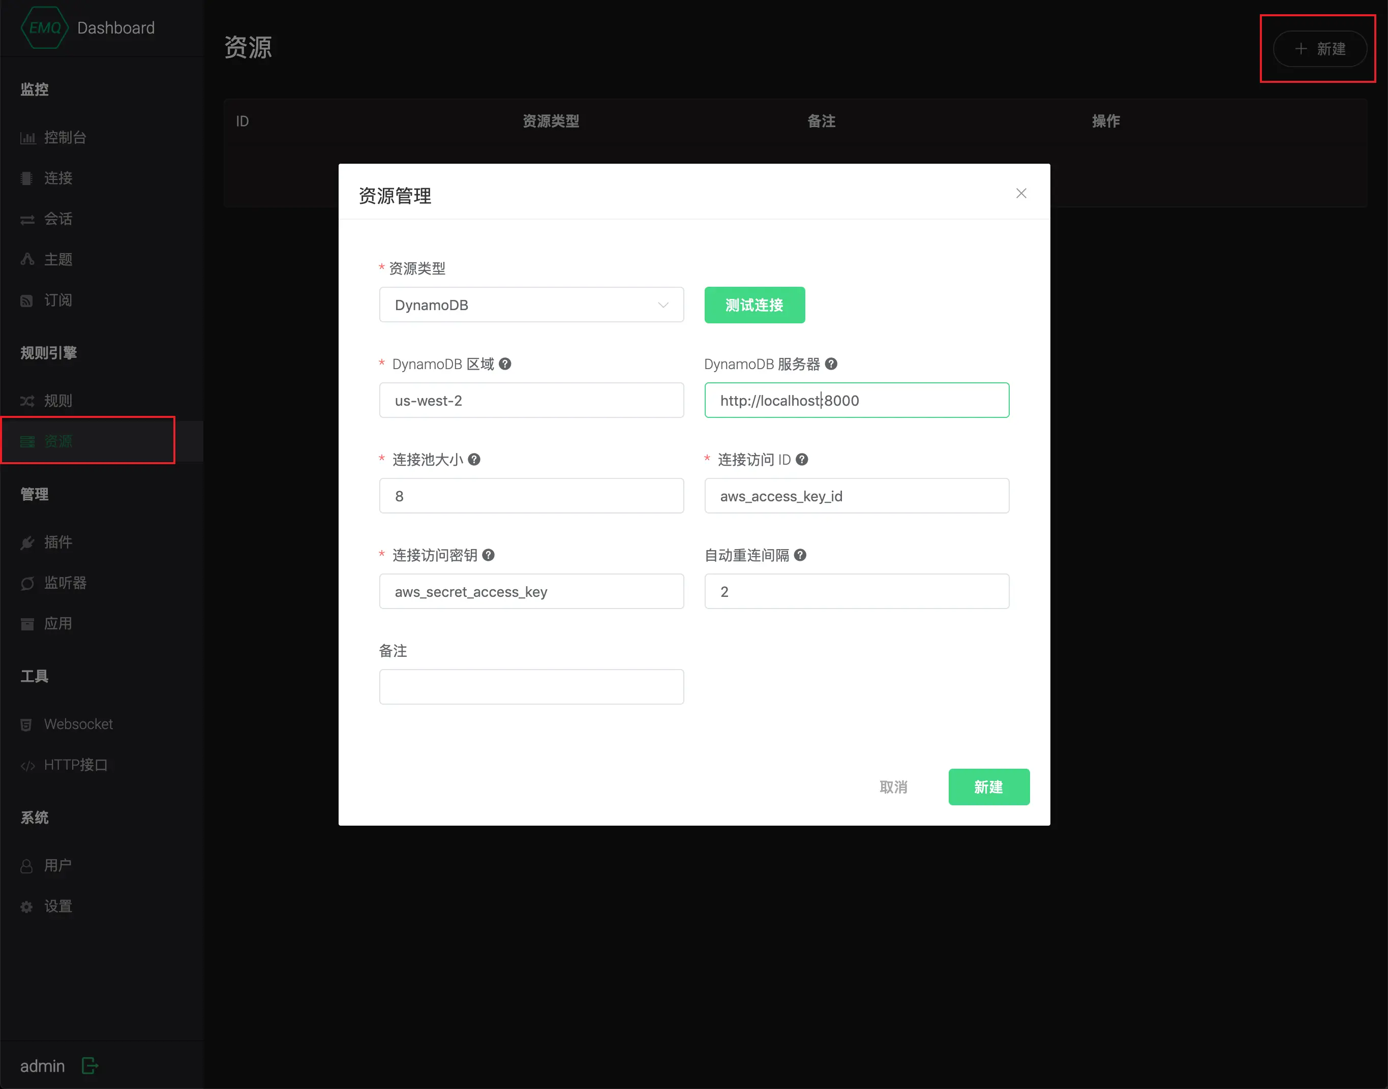The image size is (1388, 1089).
Task: Click the help icon beside 自动重连间隔
Action: (x=800, y=555)
